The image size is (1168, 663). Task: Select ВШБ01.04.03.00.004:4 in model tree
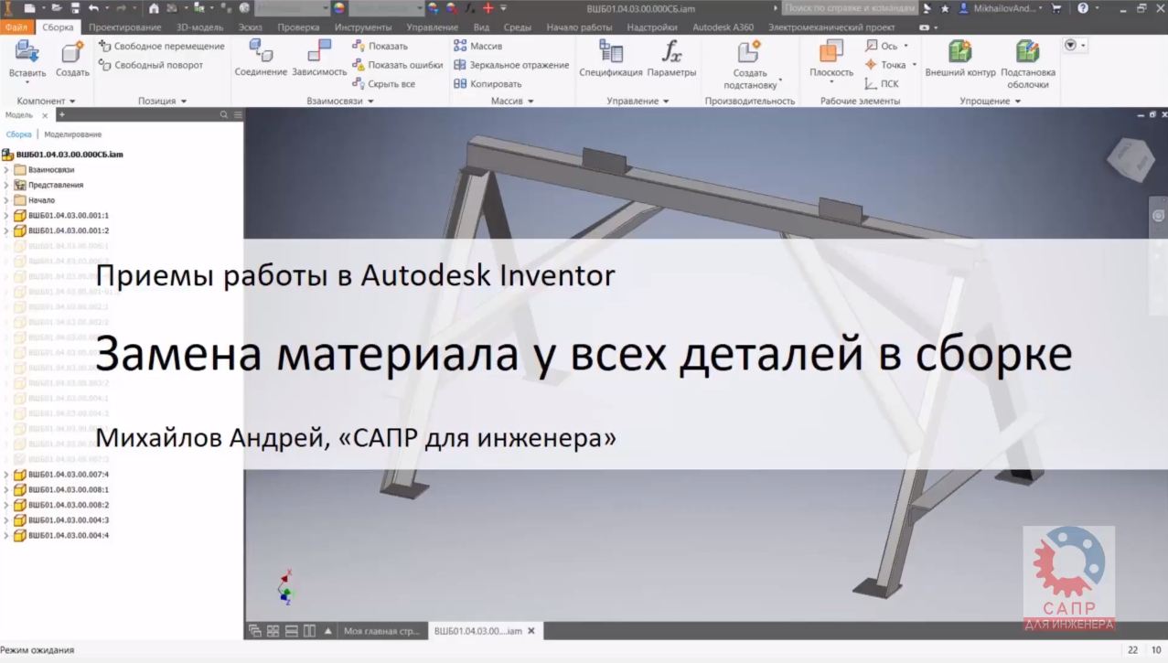coord(60,535)
